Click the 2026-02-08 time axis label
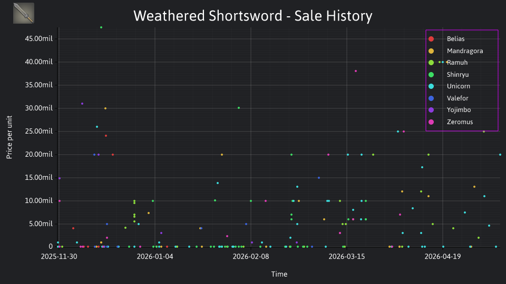506x284 pixels. pos(251,257)
